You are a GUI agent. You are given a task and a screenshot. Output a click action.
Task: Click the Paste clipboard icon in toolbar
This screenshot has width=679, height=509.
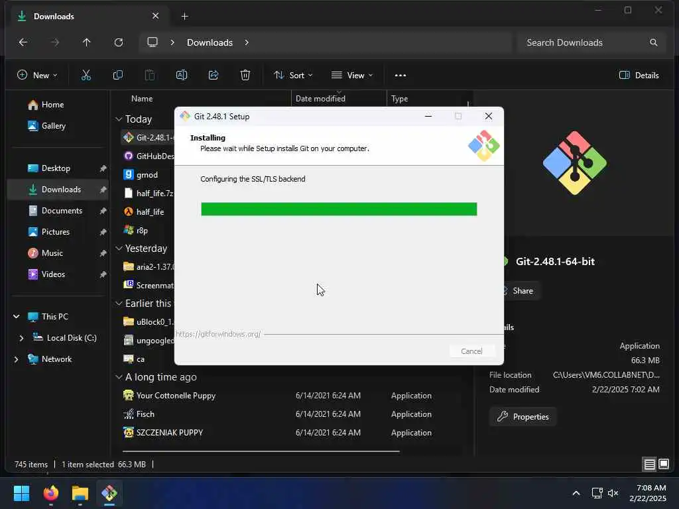(x=150, y=76)
